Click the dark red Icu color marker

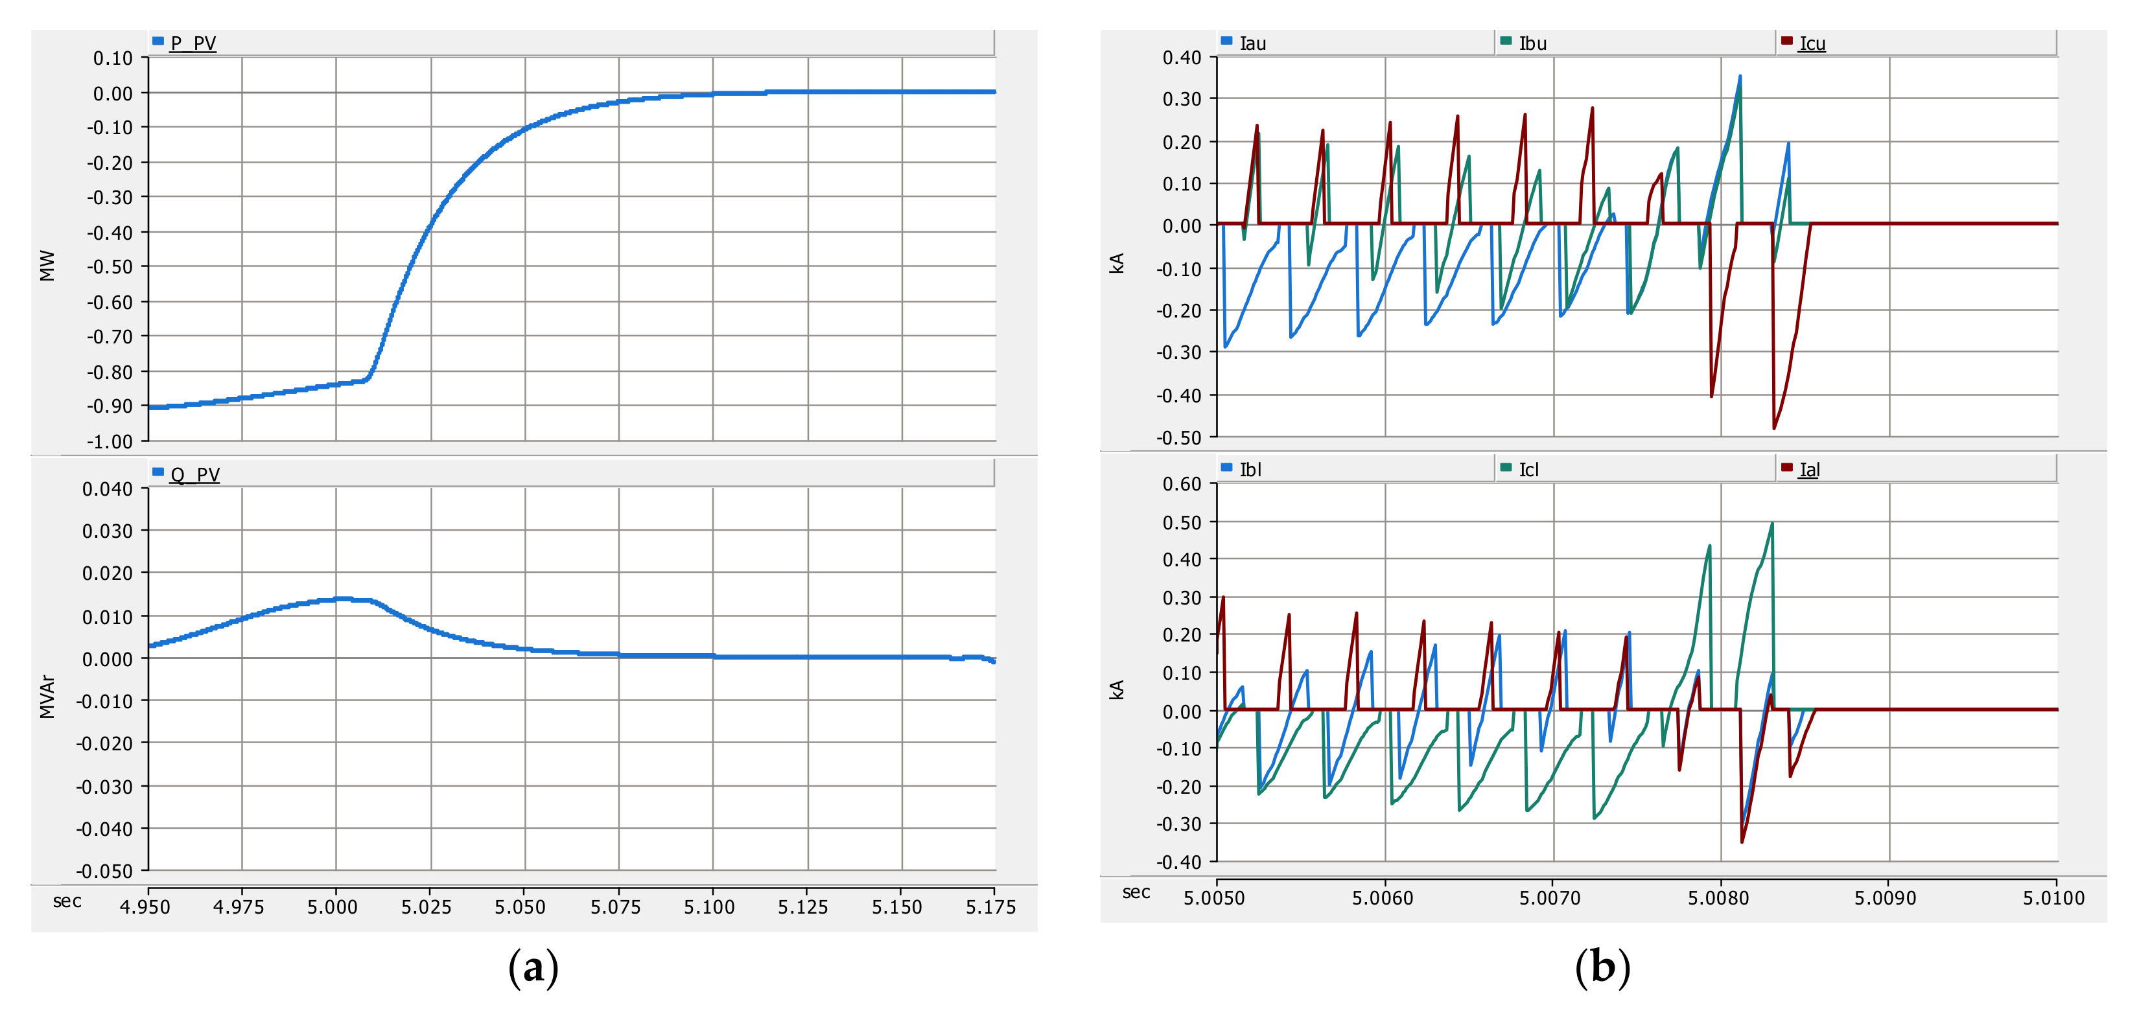tap(1787, 41)
